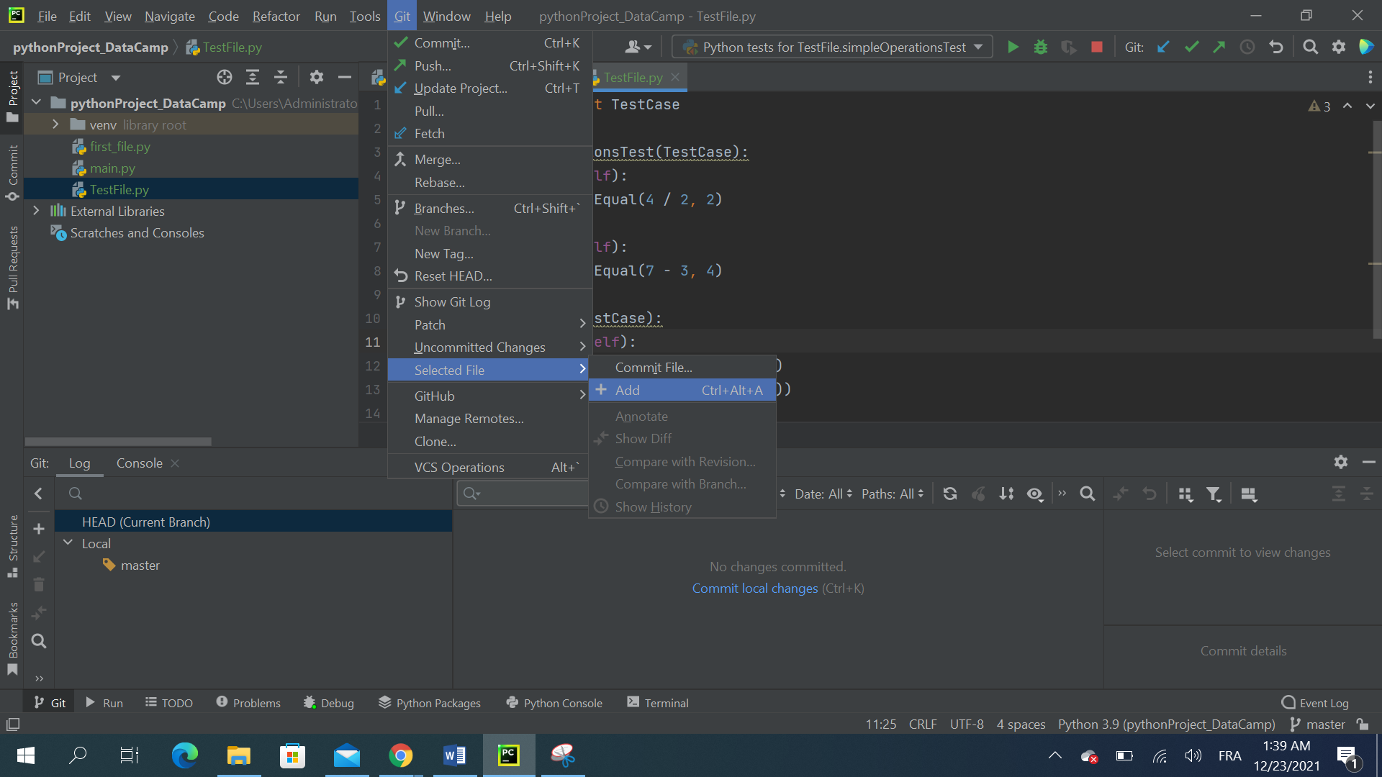Open editor tab options menu (three dots)
The height and width of the screenshot is (777, 1382).
(1370, 77)
